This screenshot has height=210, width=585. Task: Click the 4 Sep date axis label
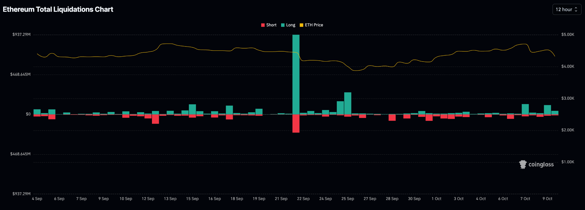point(37,199)
